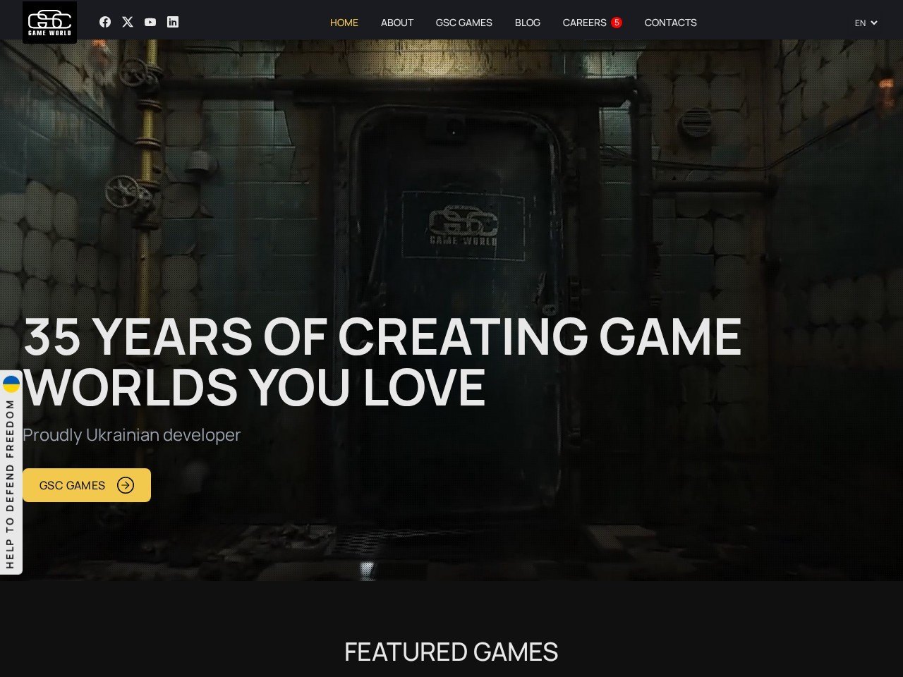Click the GSC Game World logo
The height and width of the screenshot is (677, 903).
click(x=49, y=22)
